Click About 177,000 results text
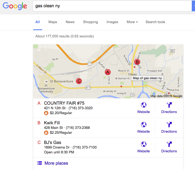This screenshot has width=195, height=169. tap(65, 36)
